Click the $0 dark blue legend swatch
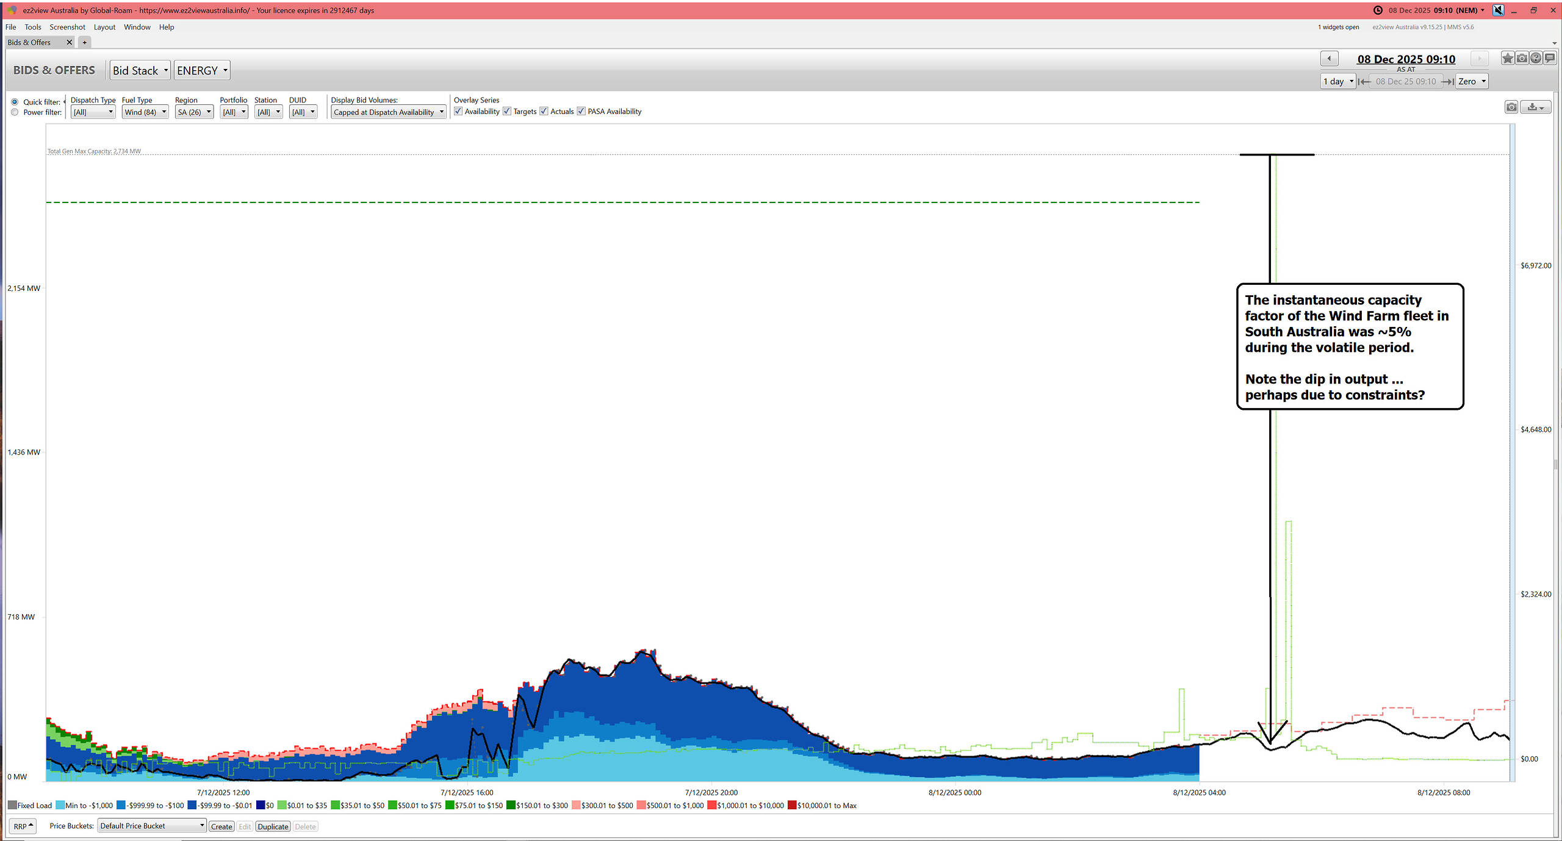Screen dimensions: 1562x841 pyautogui.click(x=261, y=806)
